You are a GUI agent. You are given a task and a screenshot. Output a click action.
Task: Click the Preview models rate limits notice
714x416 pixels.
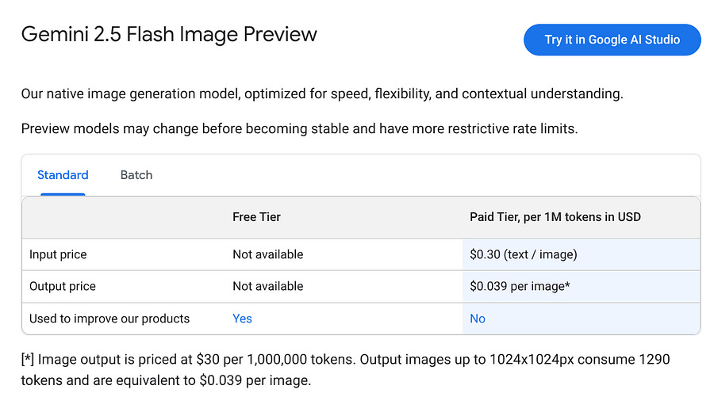(x=299, y=129)
